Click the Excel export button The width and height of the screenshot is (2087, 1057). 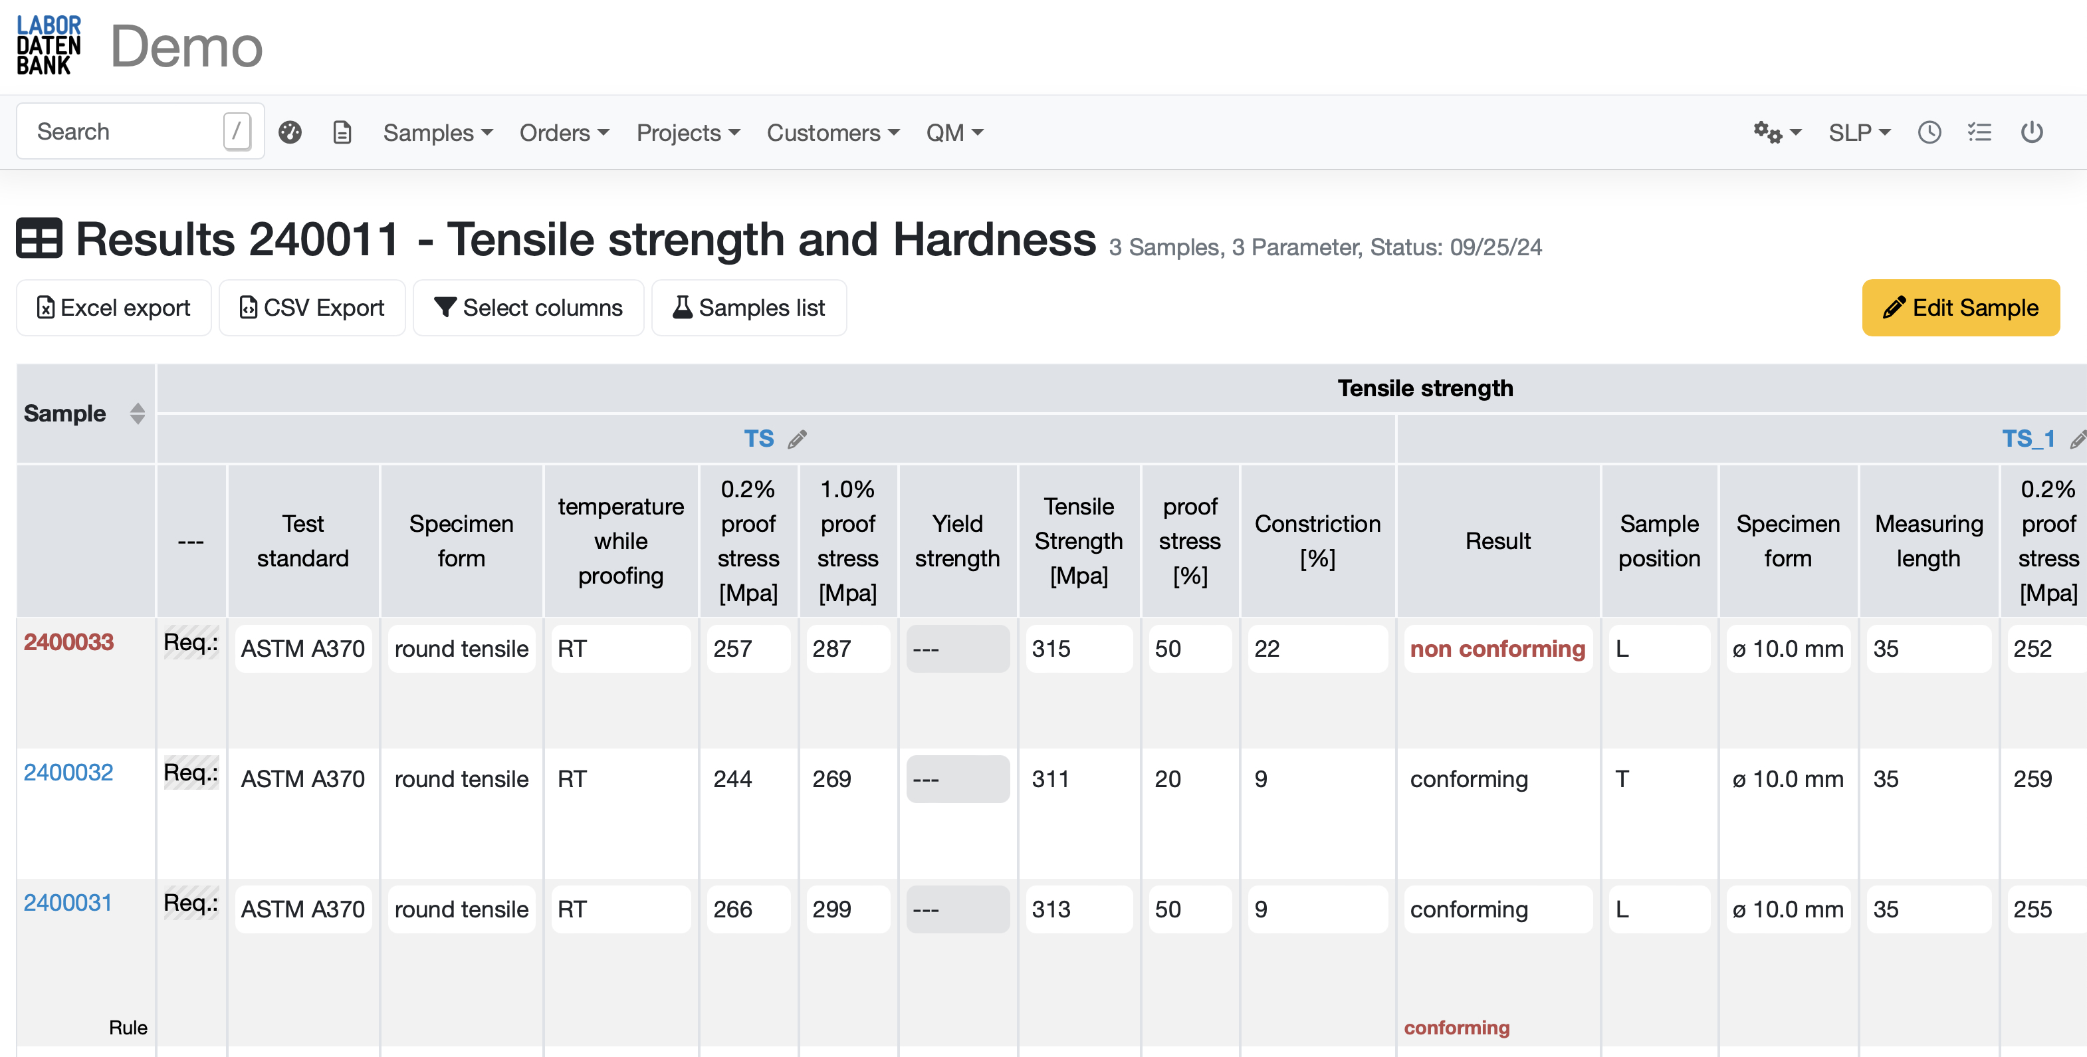(114, 308)
